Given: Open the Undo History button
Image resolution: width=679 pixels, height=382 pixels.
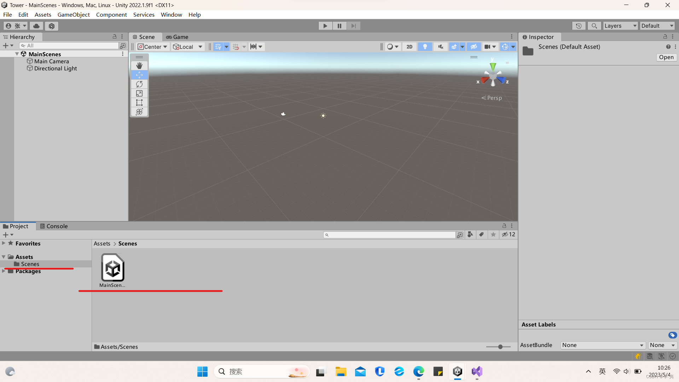Looking at the screenshot, I should point(579,26).
